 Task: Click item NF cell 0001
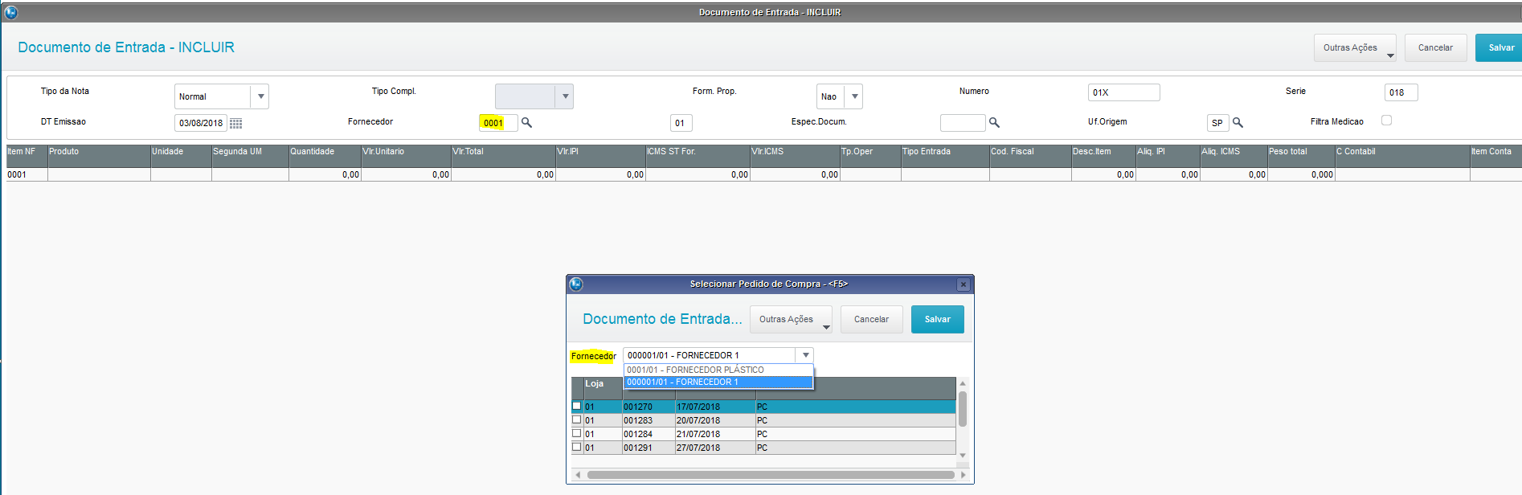pos(27,174)
